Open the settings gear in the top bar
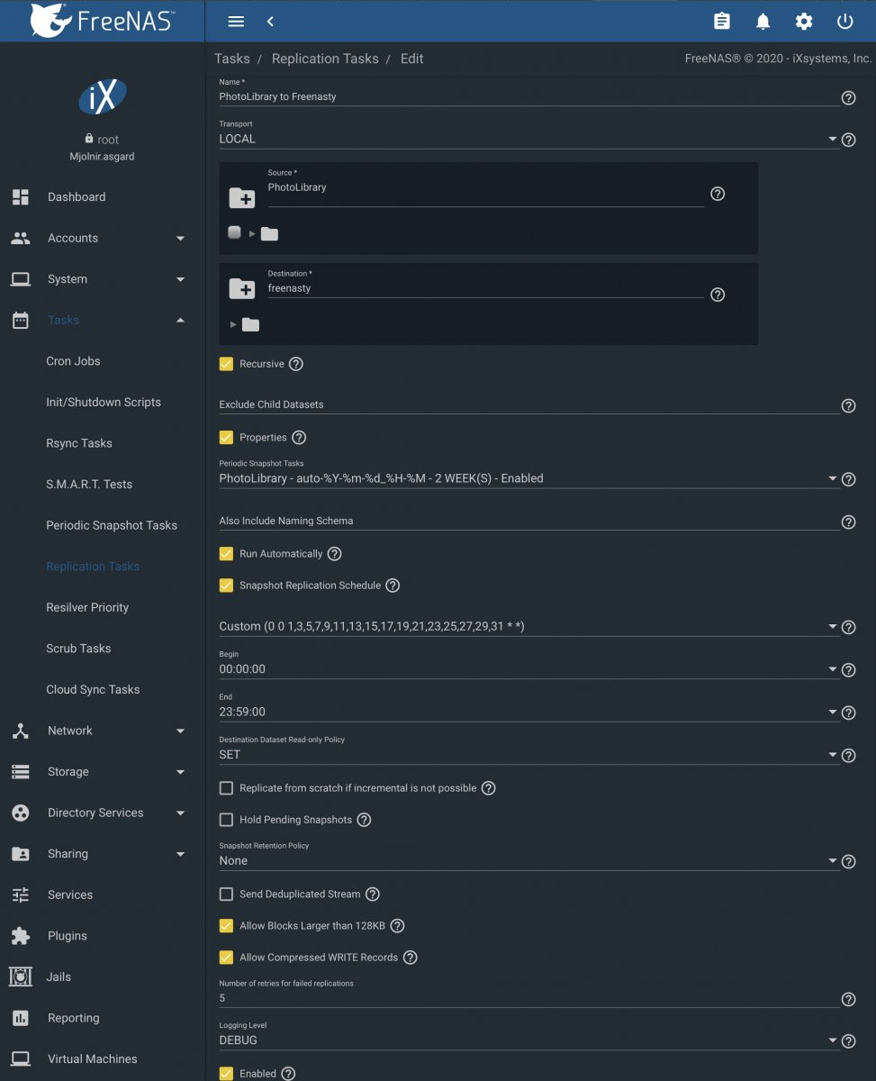This screenshot has height=1081, width=876. tap(804, 22)
